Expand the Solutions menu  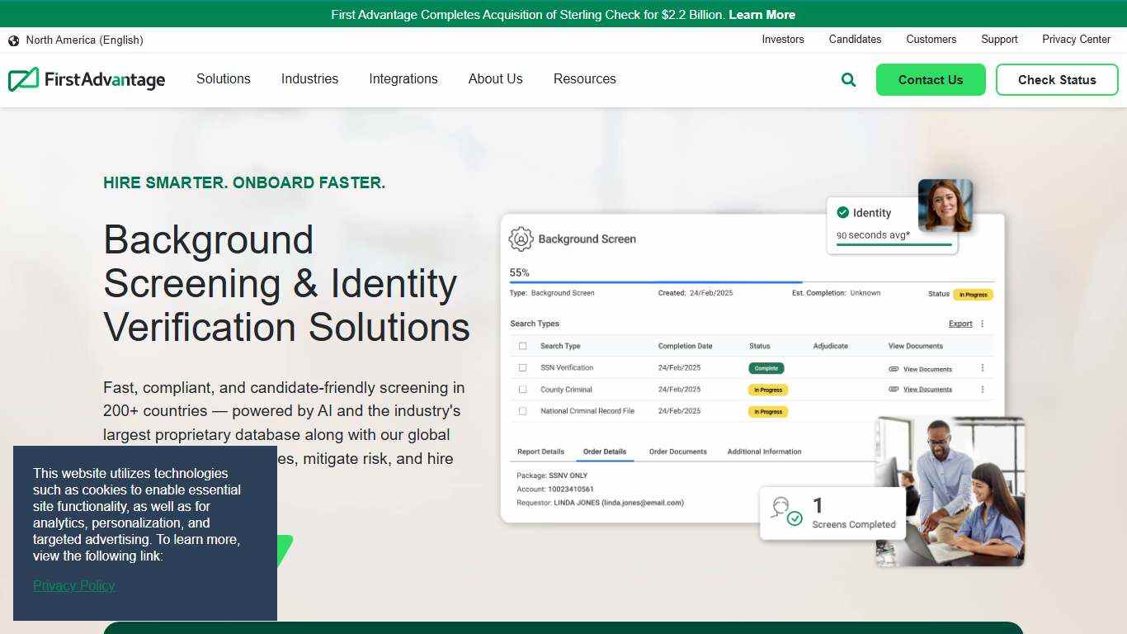(x=223, y=79)
